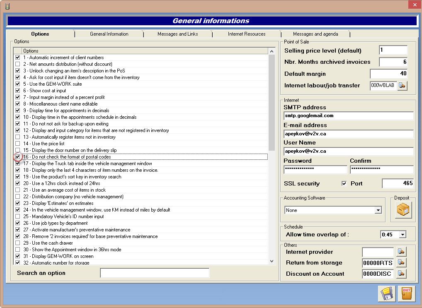This screenshot has height=308, width=422.
Task: Click the options list scrollbar thumb
Action: click(272, 103)
